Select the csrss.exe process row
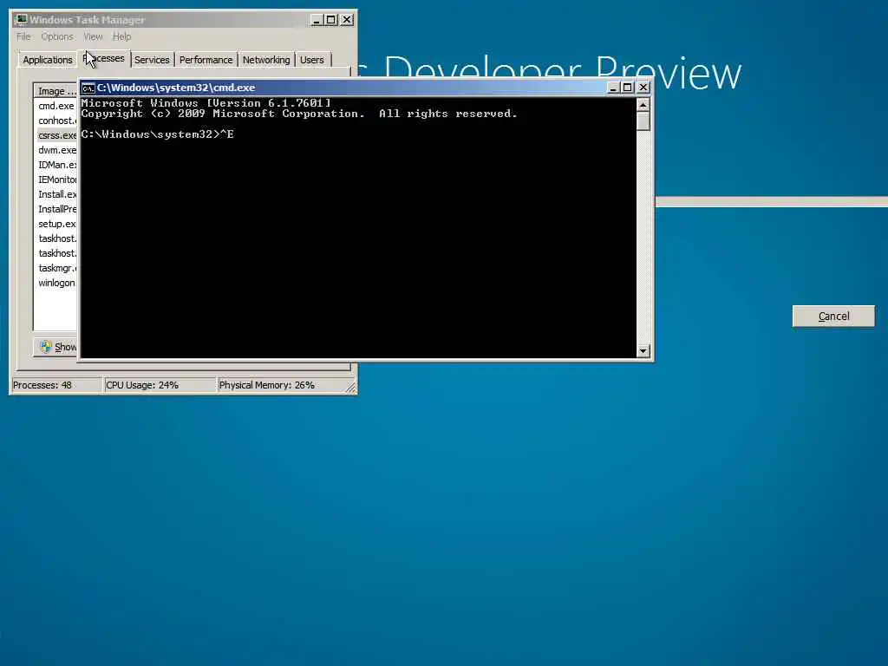The width and height of the screenshot is (888, 666). tap(56, 135)
